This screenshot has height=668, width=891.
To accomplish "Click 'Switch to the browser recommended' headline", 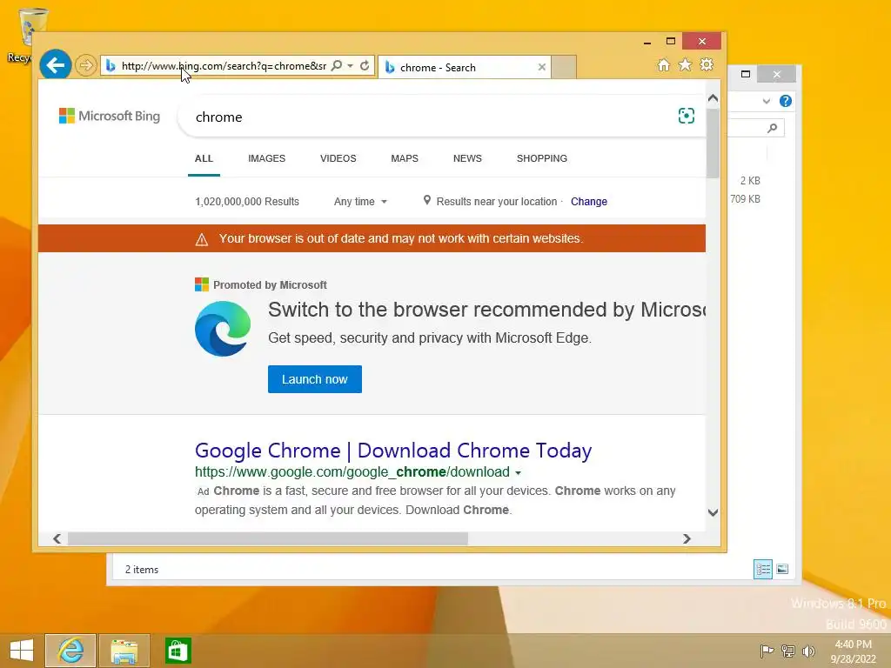I will [486, 310].
